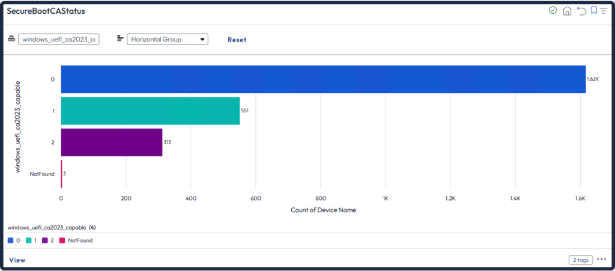Open the View link
Screen dimensions: 615x271
(x=17, y=260)
